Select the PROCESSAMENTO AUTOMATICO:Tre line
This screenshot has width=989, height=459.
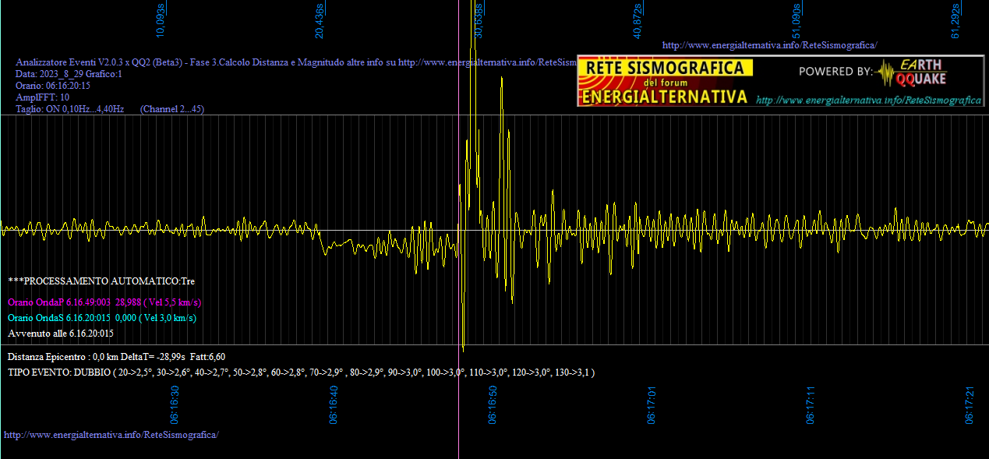pyautogui.click(x=102, y=281)
